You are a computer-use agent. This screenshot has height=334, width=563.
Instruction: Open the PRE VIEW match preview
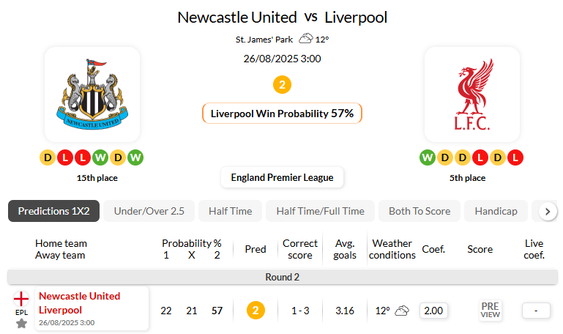point(490,311)
